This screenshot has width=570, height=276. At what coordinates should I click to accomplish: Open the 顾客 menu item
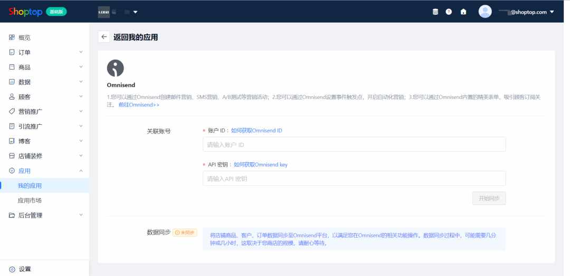pyautogui.click(x=24, y=97)
